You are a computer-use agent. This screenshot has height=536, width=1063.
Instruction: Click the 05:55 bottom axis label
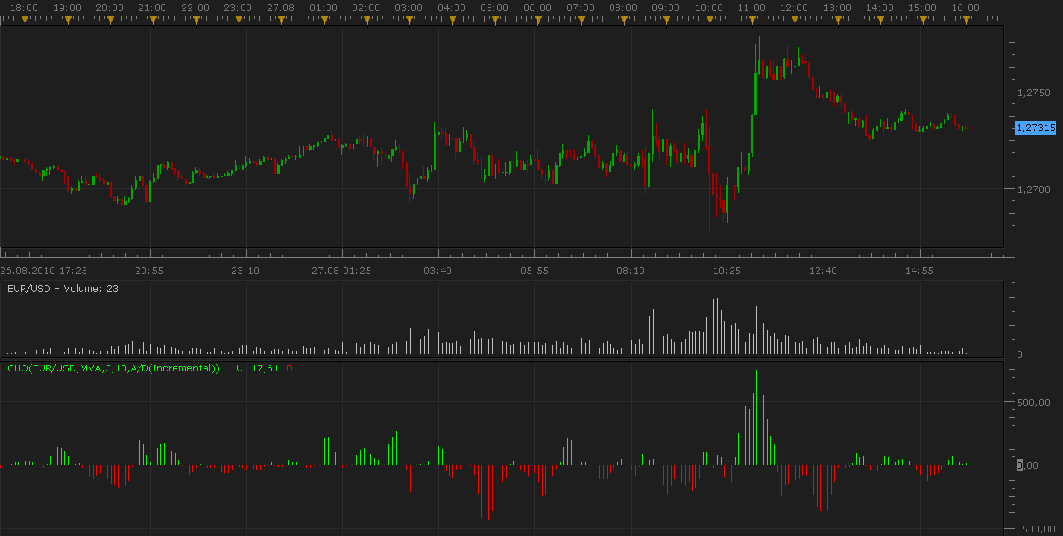click(534, 271)
